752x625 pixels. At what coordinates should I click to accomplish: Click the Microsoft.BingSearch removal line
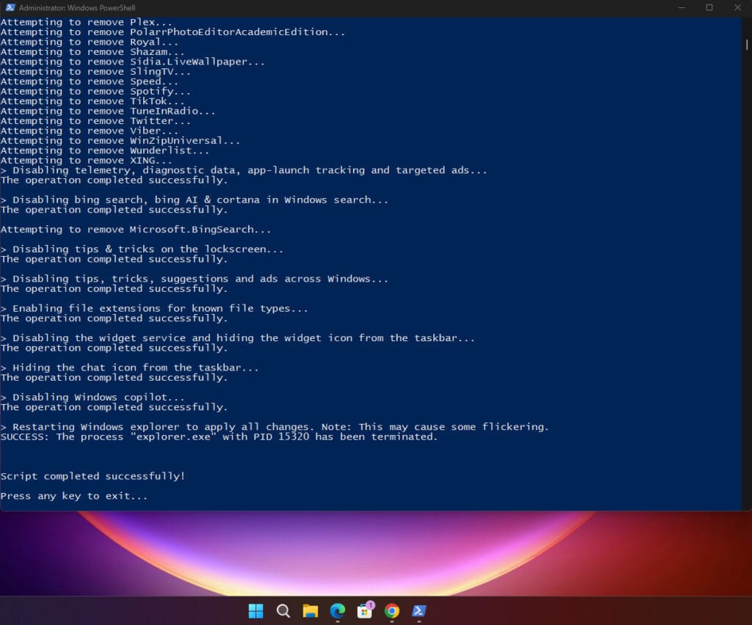click(x=136, y=230)
